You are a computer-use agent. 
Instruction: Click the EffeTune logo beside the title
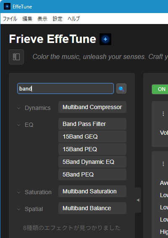tap(105, 39)
